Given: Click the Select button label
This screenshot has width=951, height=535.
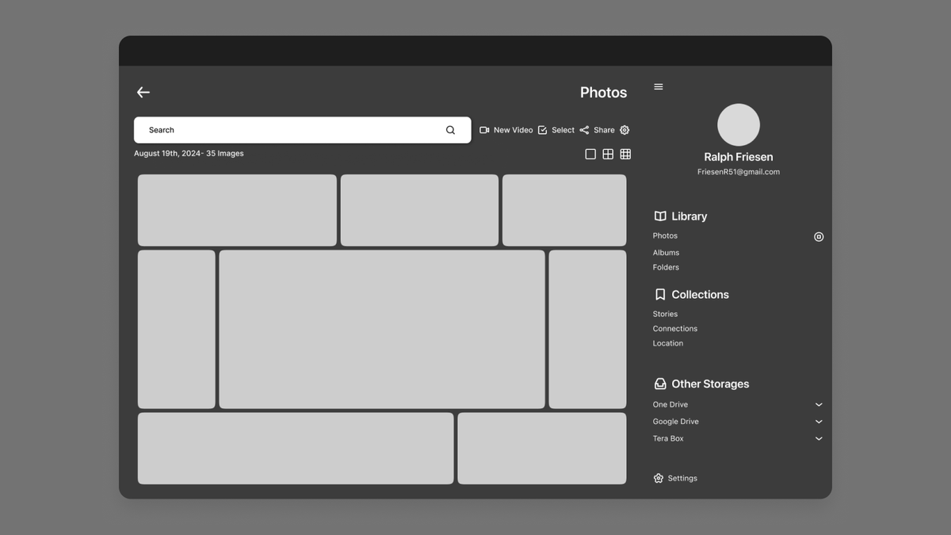Looking at the screenshot, I should pos(563,130).
